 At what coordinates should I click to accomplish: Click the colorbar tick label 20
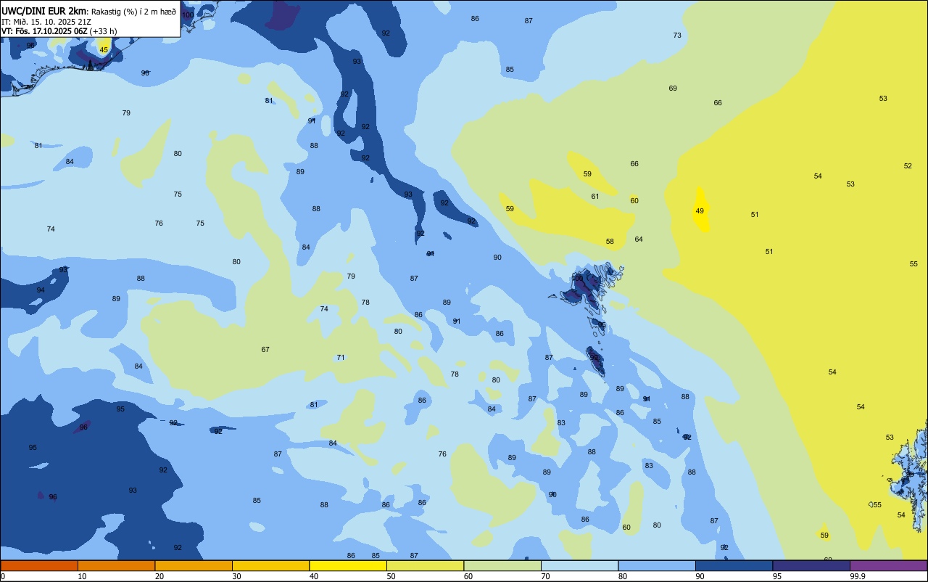[x=159, y=576]
